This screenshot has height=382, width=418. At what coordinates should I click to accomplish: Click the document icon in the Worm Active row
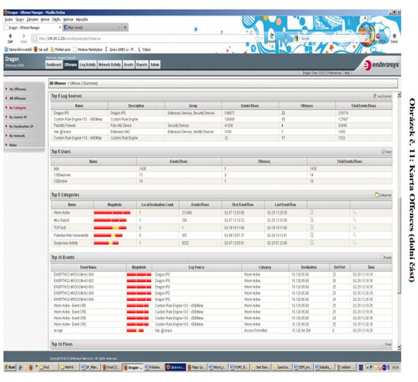pyautogui.click(x=312, y=212)
